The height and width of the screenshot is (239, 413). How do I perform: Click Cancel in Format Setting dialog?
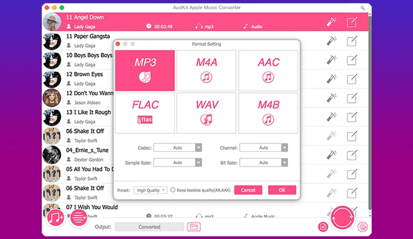pyautogui.click(x=248, y=190)
